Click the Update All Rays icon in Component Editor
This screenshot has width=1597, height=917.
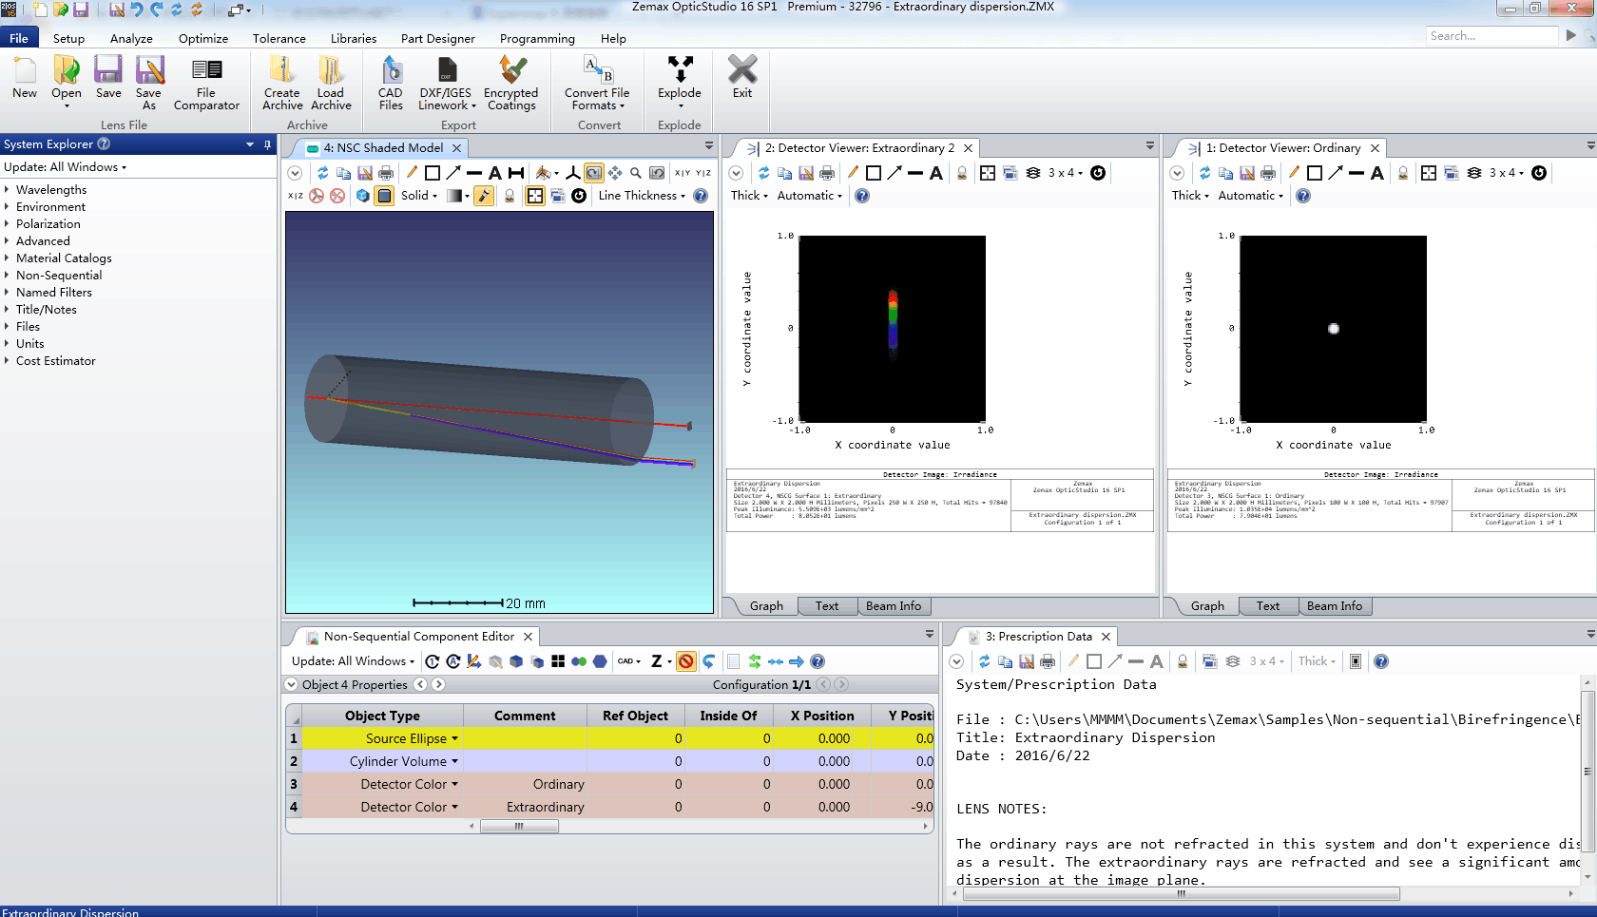(453, 661)
